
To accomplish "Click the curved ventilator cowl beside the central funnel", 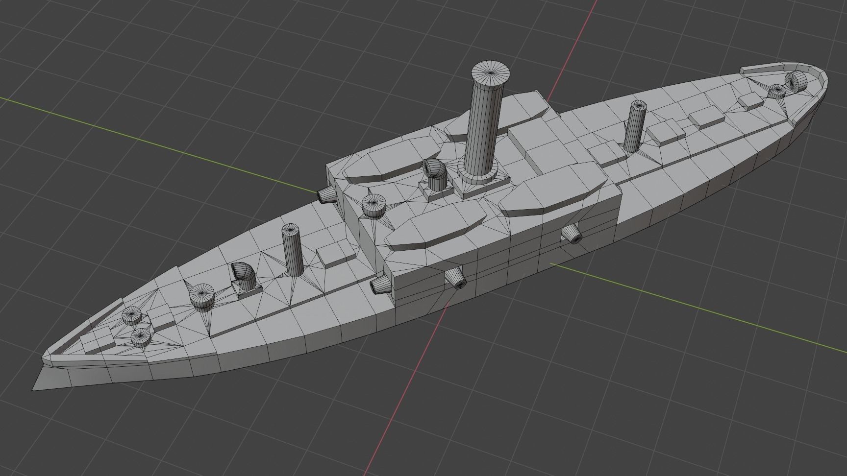I will [x=435, y=174].
